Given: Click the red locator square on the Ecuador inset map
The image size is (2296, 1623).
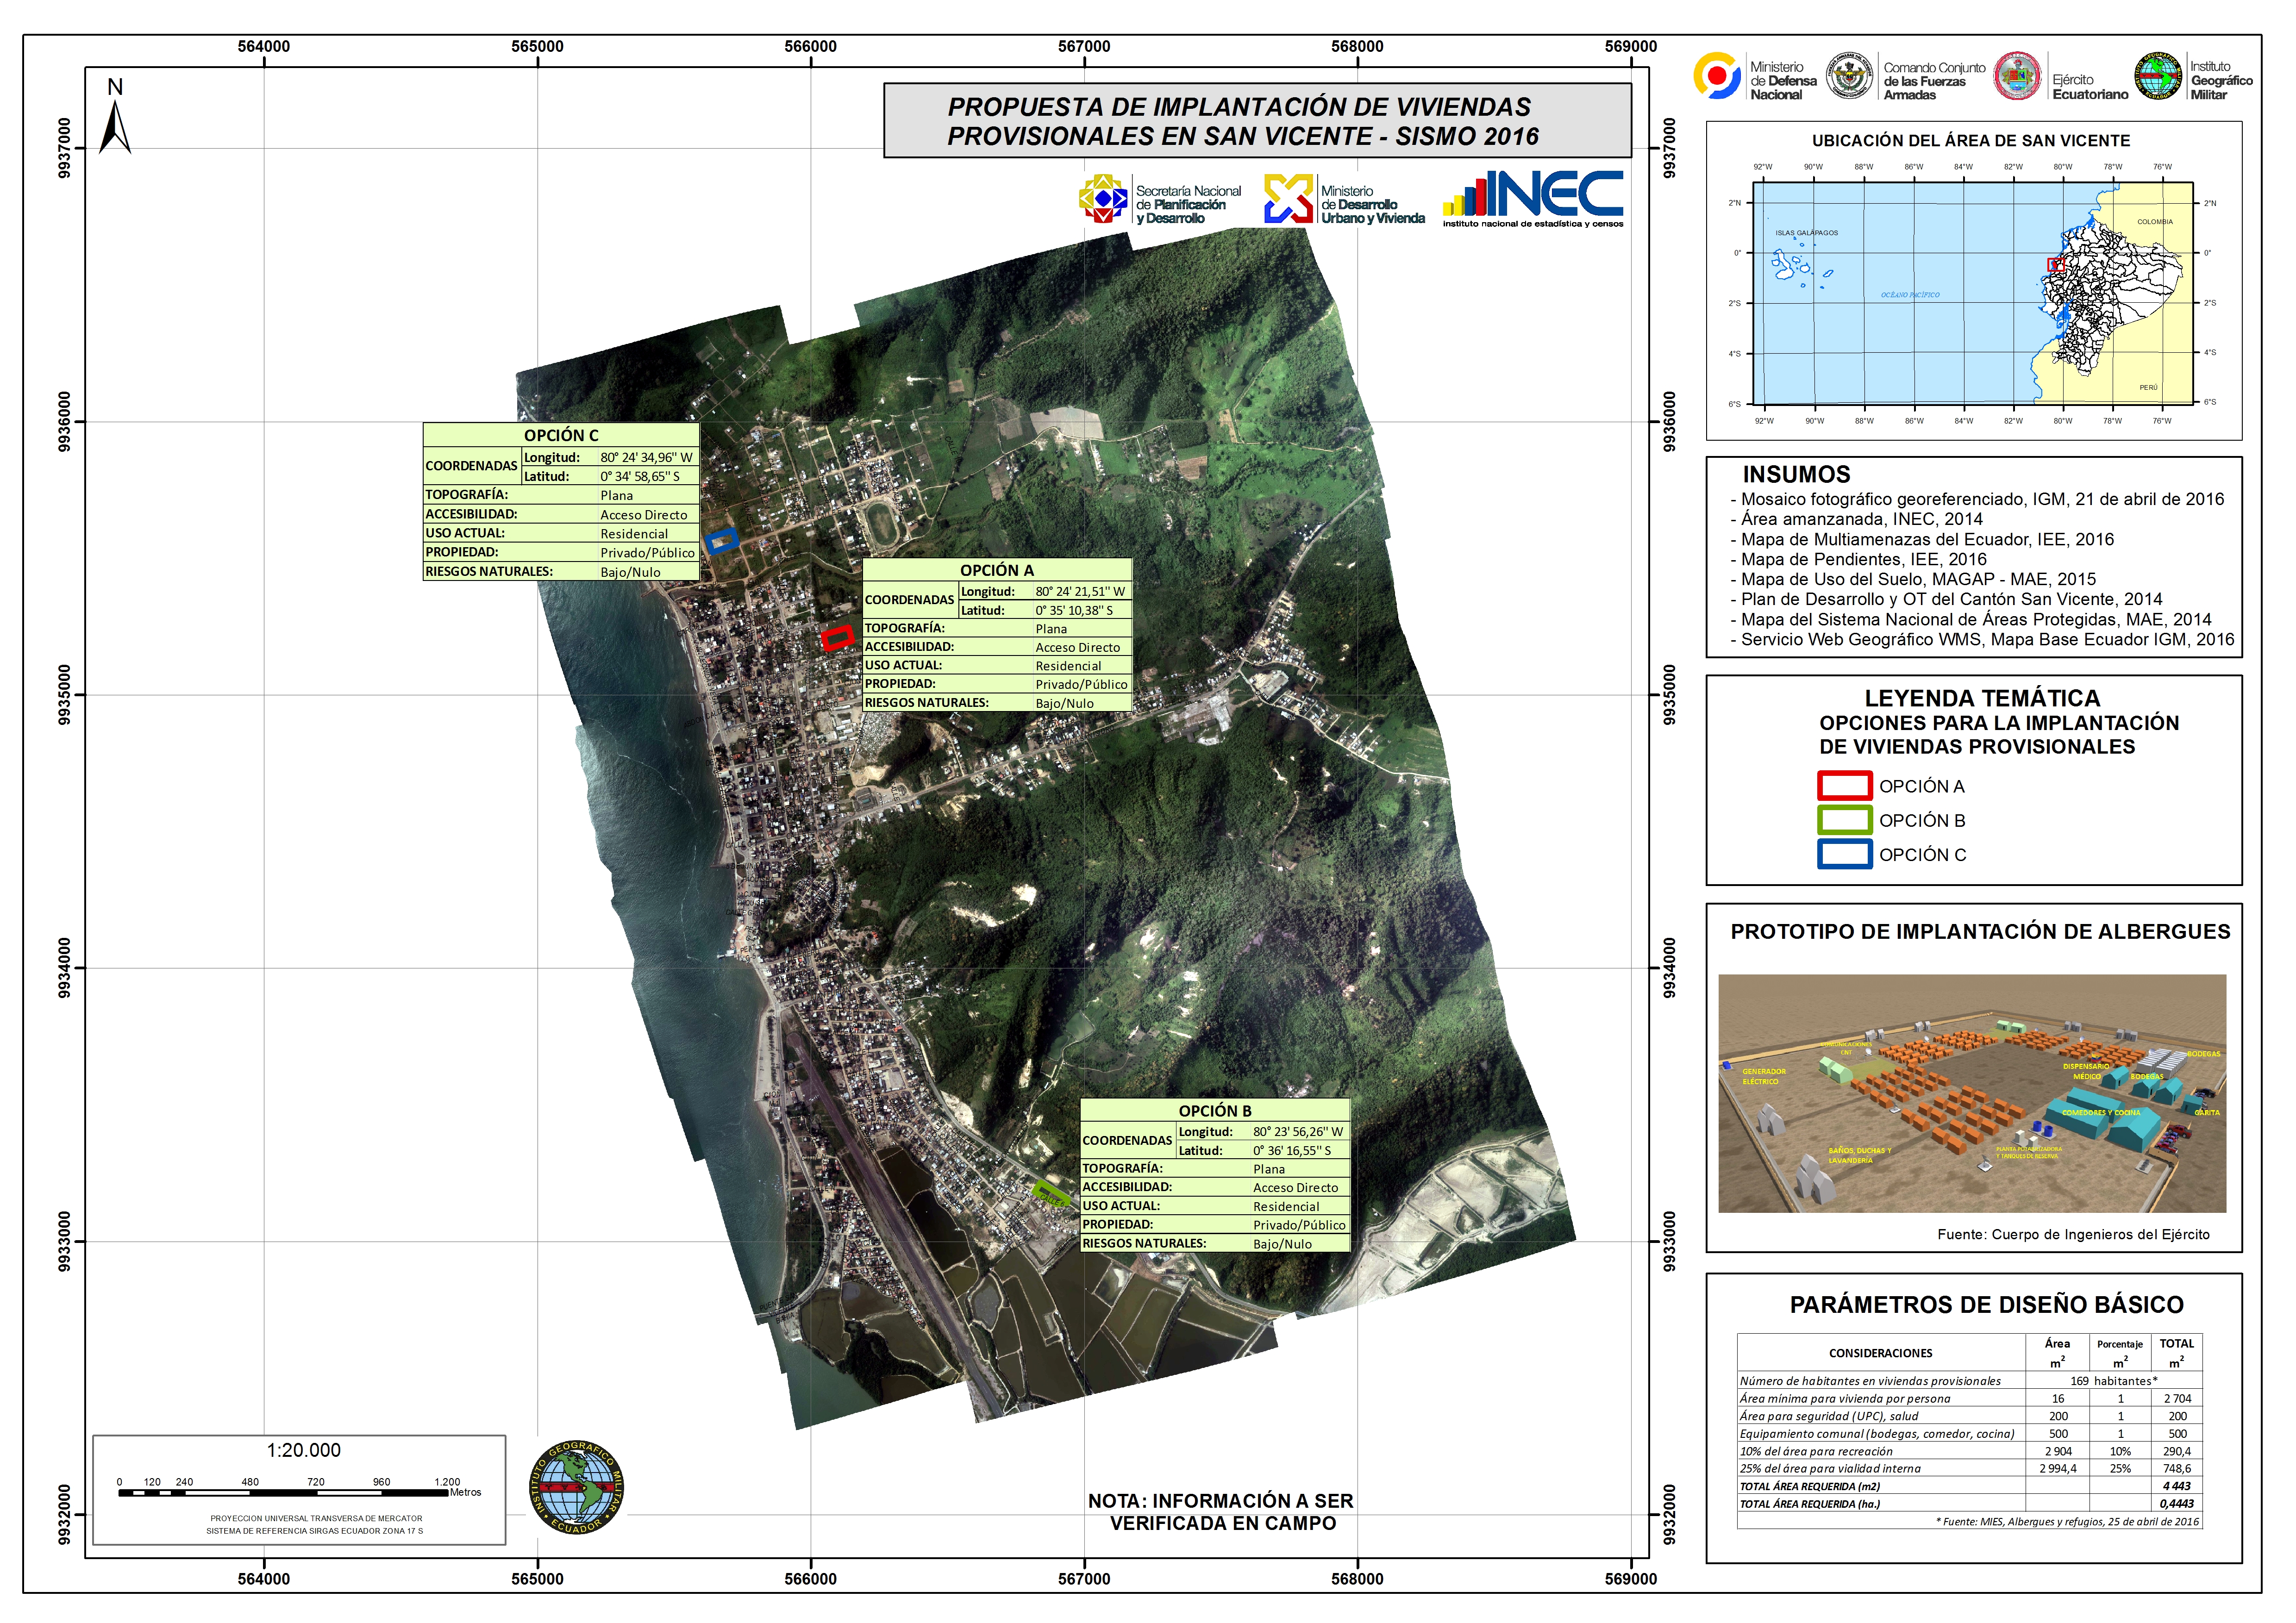Looking at the screenshot, I should click(x=2056, y=265).
